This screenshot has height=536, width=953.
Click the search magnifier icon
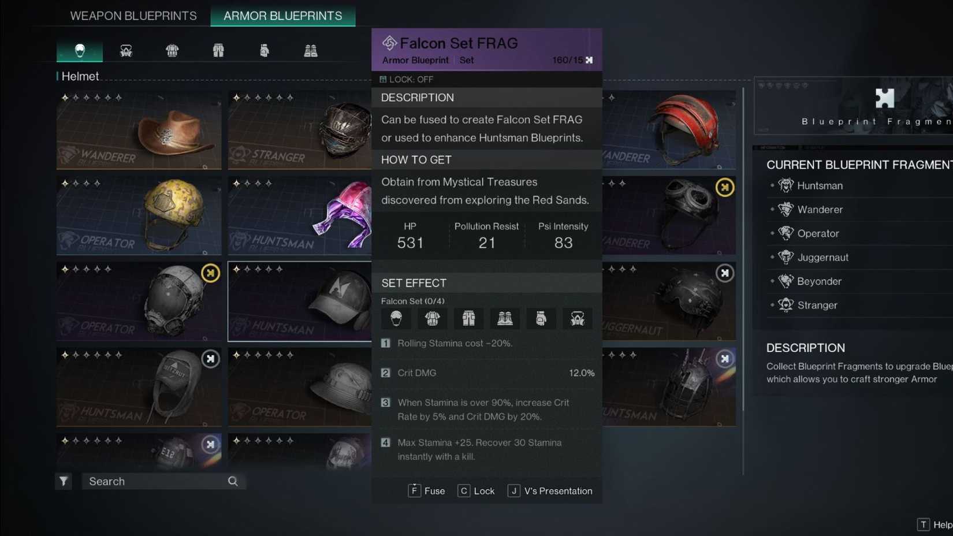(x=233, y=481)
